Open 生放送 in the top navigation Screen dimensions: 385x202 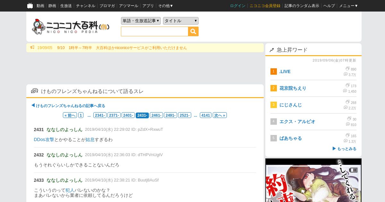66,6
